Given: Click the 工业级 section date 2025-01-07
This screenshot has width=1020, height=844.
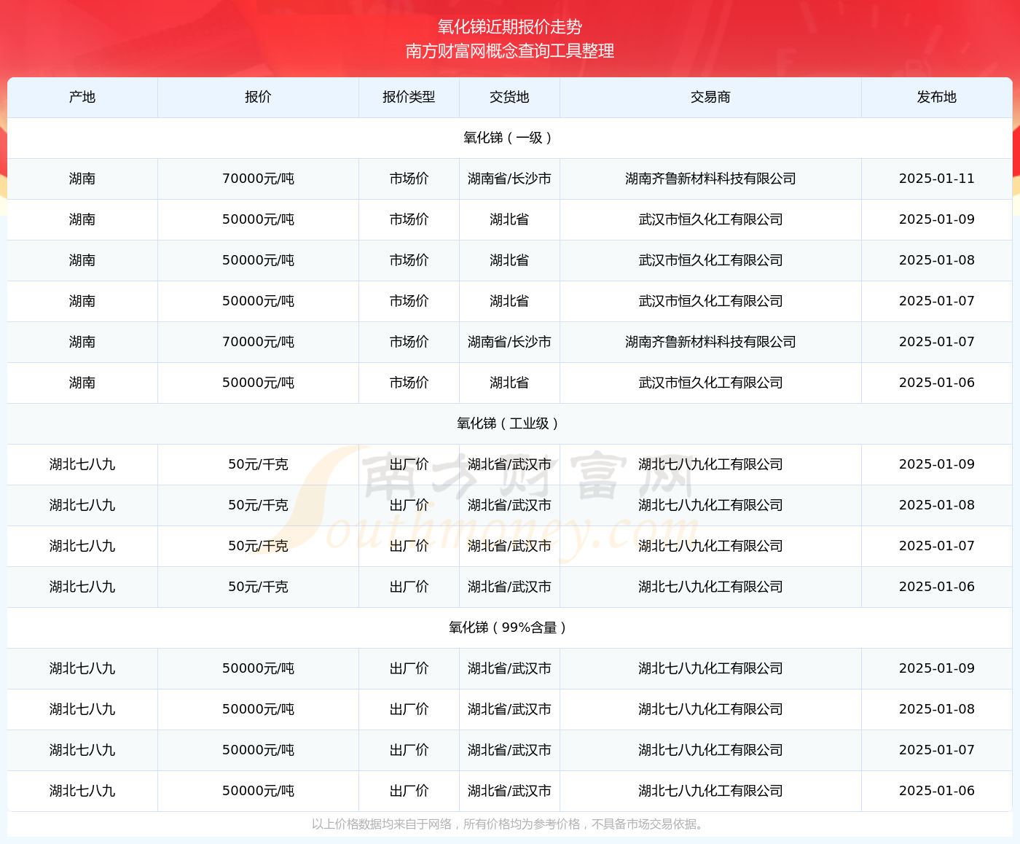Looking at the screenshot, I should 937,546.
